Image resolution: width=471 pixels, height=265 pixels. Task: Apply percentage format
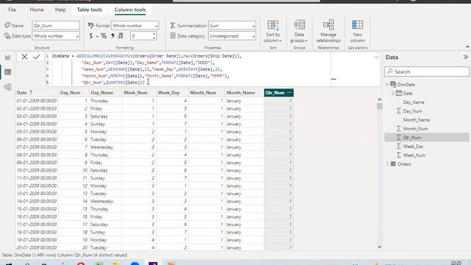[x=104, y=36]
